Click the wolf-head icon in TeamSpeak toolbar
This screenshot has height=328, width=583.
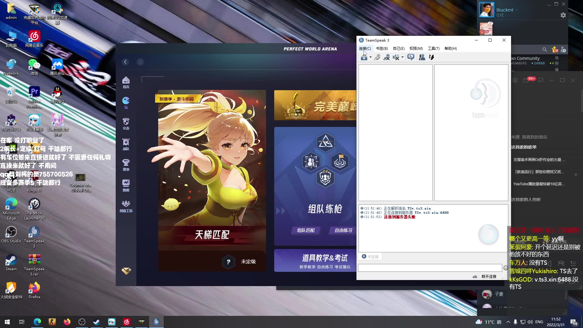[431, 57]
